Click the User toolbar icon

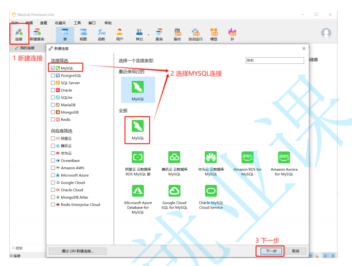[120, 34]
